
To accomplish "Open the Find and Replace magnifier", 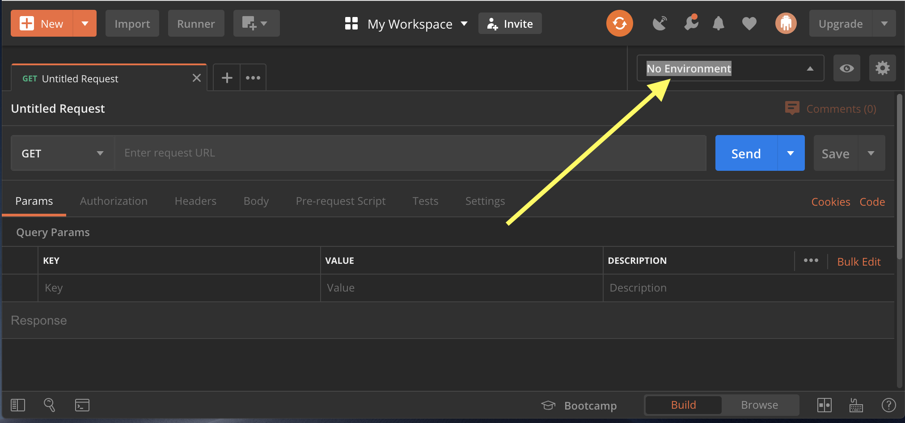I will (49, 405).
